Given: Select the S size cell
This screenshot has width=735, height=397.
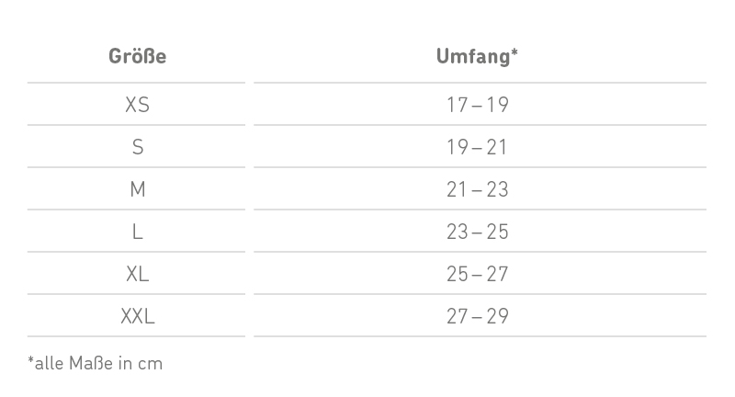Looking at the screenshot, I should pyautogui.click(x=137, y=147).
